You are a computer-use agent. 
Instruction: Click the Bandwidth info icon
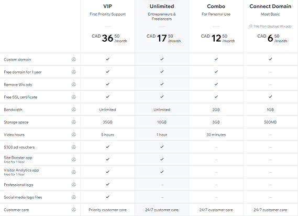(74, 109)
